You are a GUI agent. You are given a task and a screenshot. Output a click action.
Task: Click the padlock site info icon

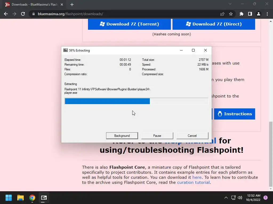(x=33, y=14)
